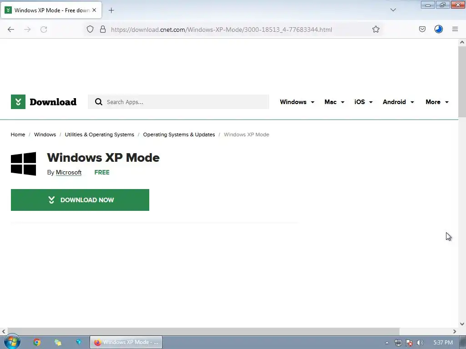Open the Firefox hamburger application menu
466x349 pixels.
[455, 29]
